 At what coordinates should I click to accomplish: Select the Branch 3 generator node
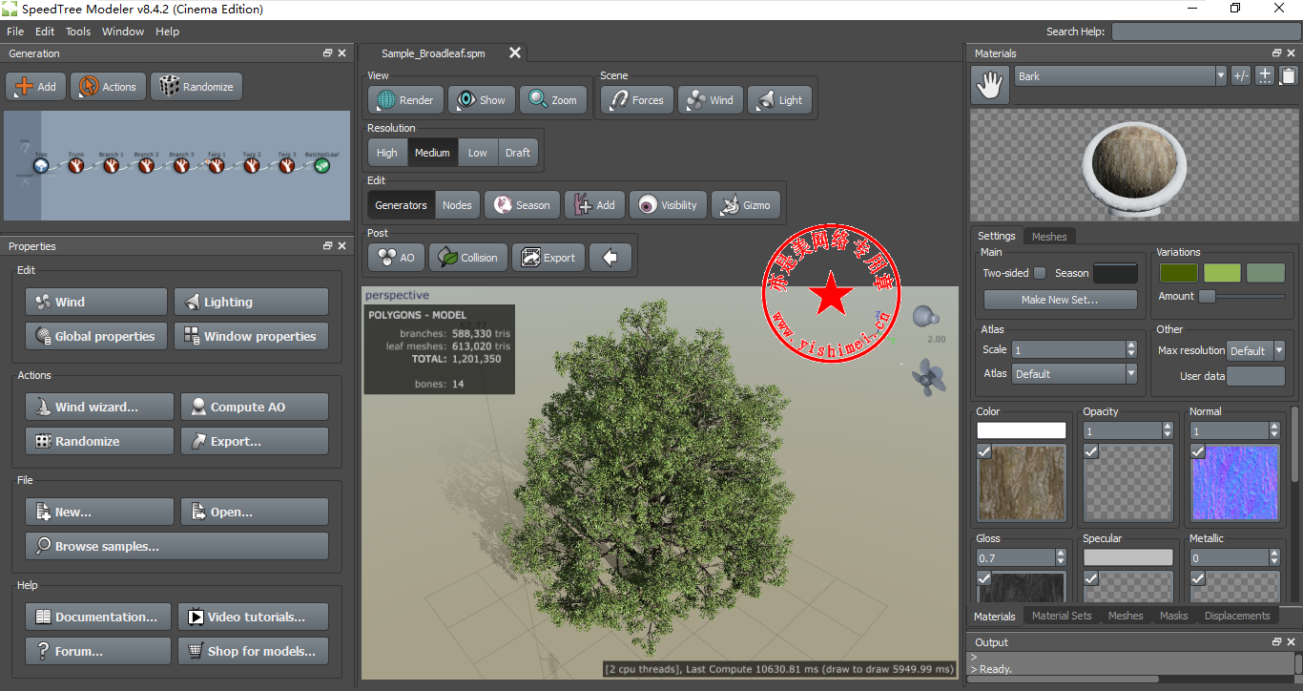(x=181, y=166)
